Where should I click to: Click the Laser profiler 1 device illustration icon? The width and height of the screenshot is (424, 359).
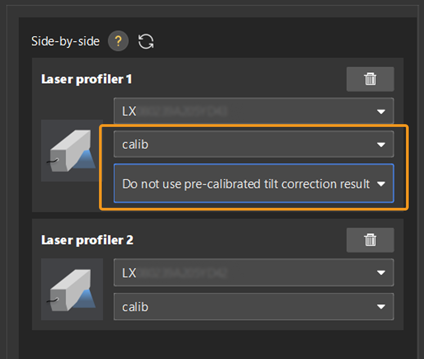coord(72,151)
